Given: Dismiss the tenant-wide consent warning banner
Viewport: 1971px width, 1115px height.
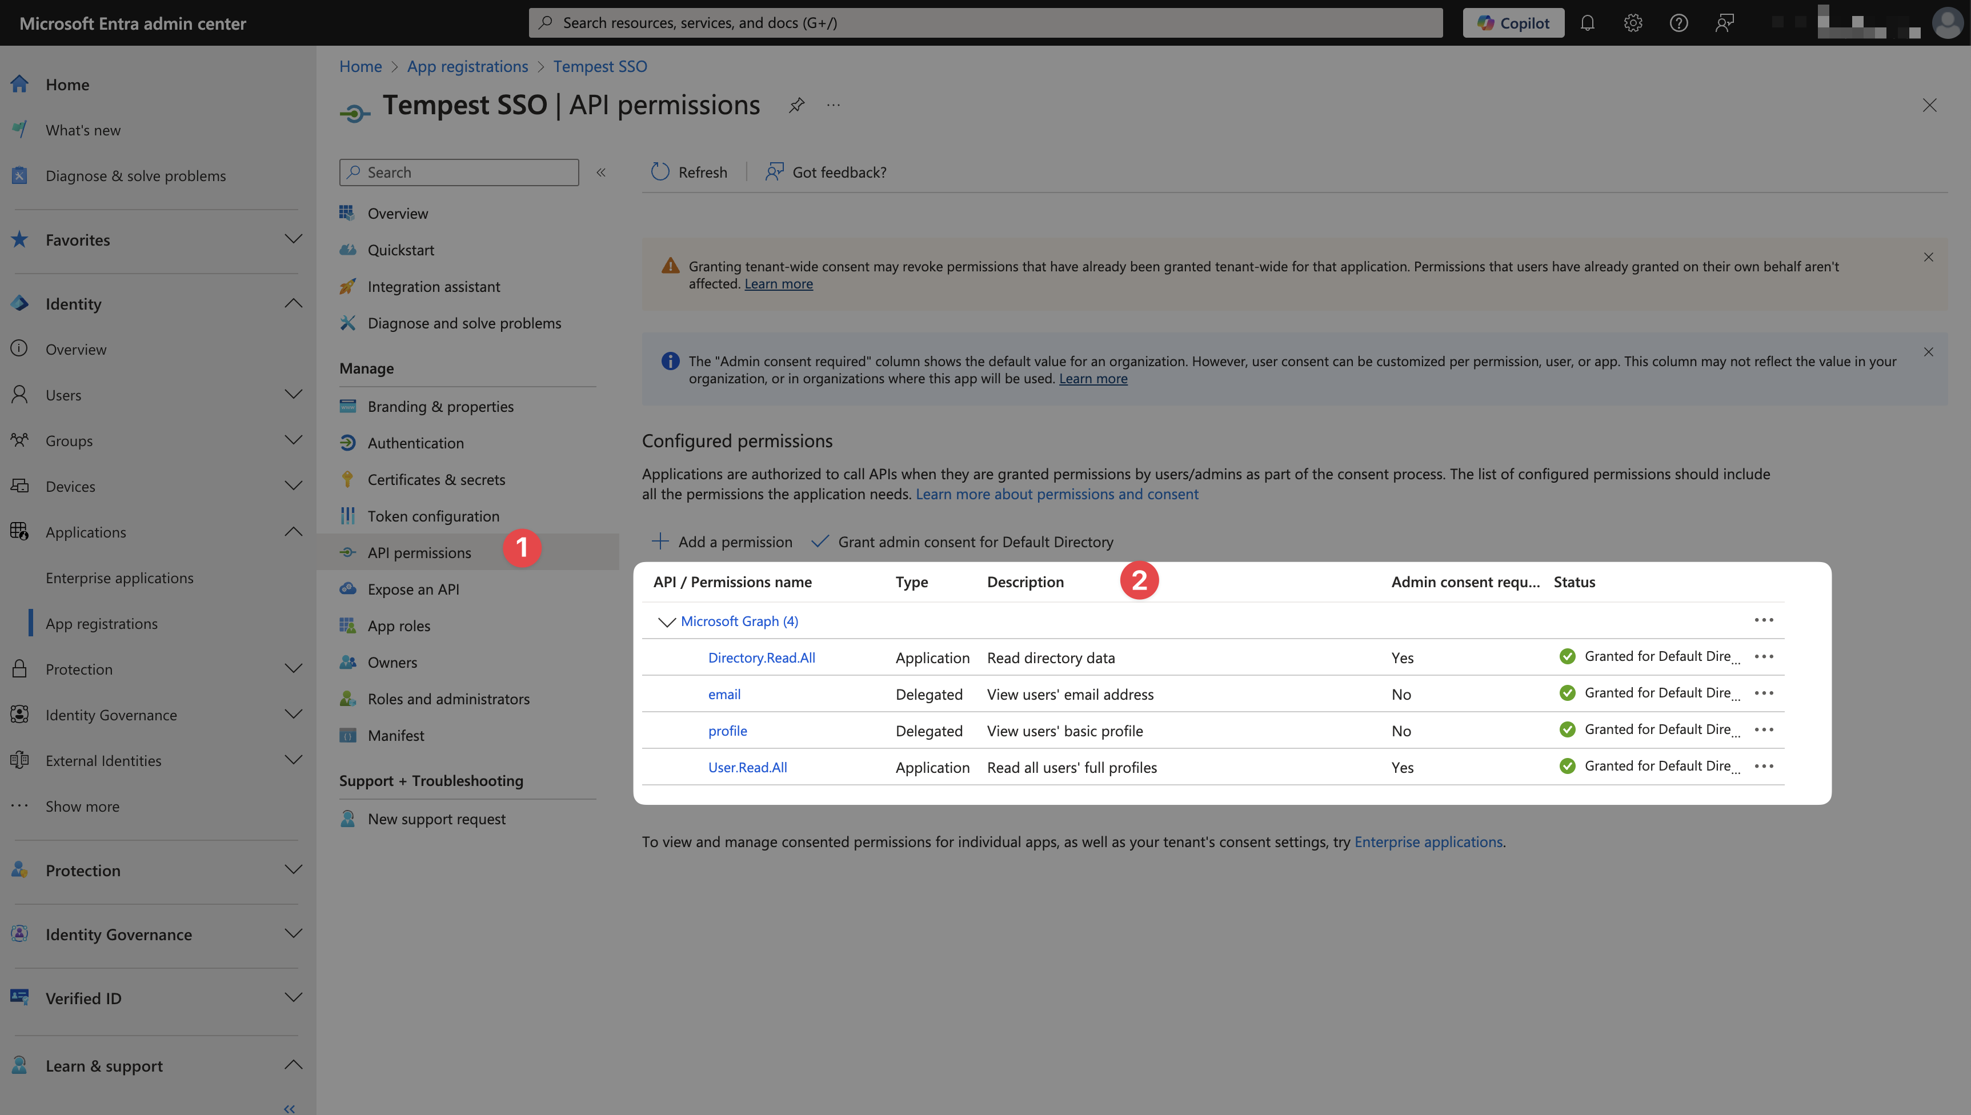Looking at the screenshot, I should point(1928,257).
